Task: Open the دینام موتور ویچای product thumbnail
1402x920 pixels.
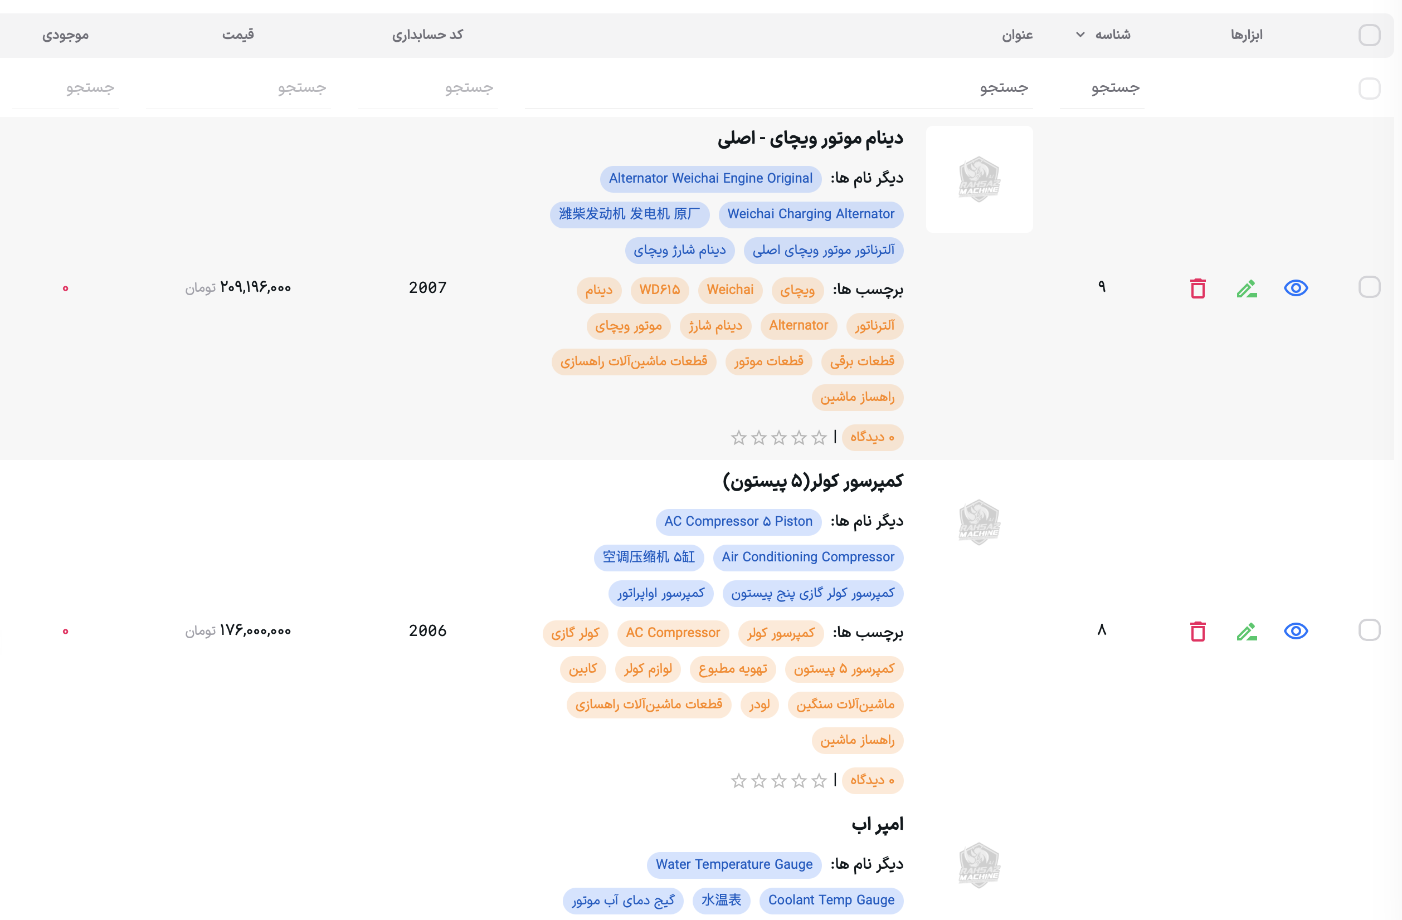Action: coord(979,179)
